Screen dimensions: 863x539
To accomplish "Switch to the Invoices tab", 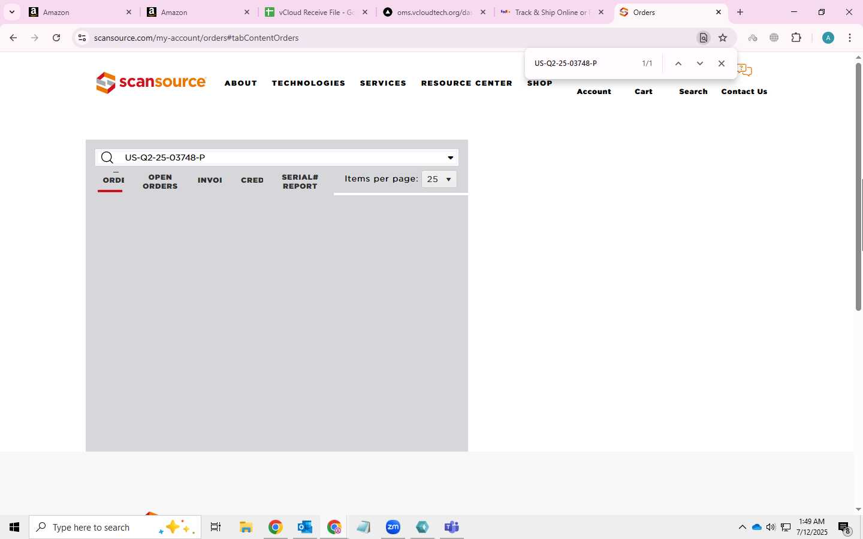I will (x=210, y=180).
